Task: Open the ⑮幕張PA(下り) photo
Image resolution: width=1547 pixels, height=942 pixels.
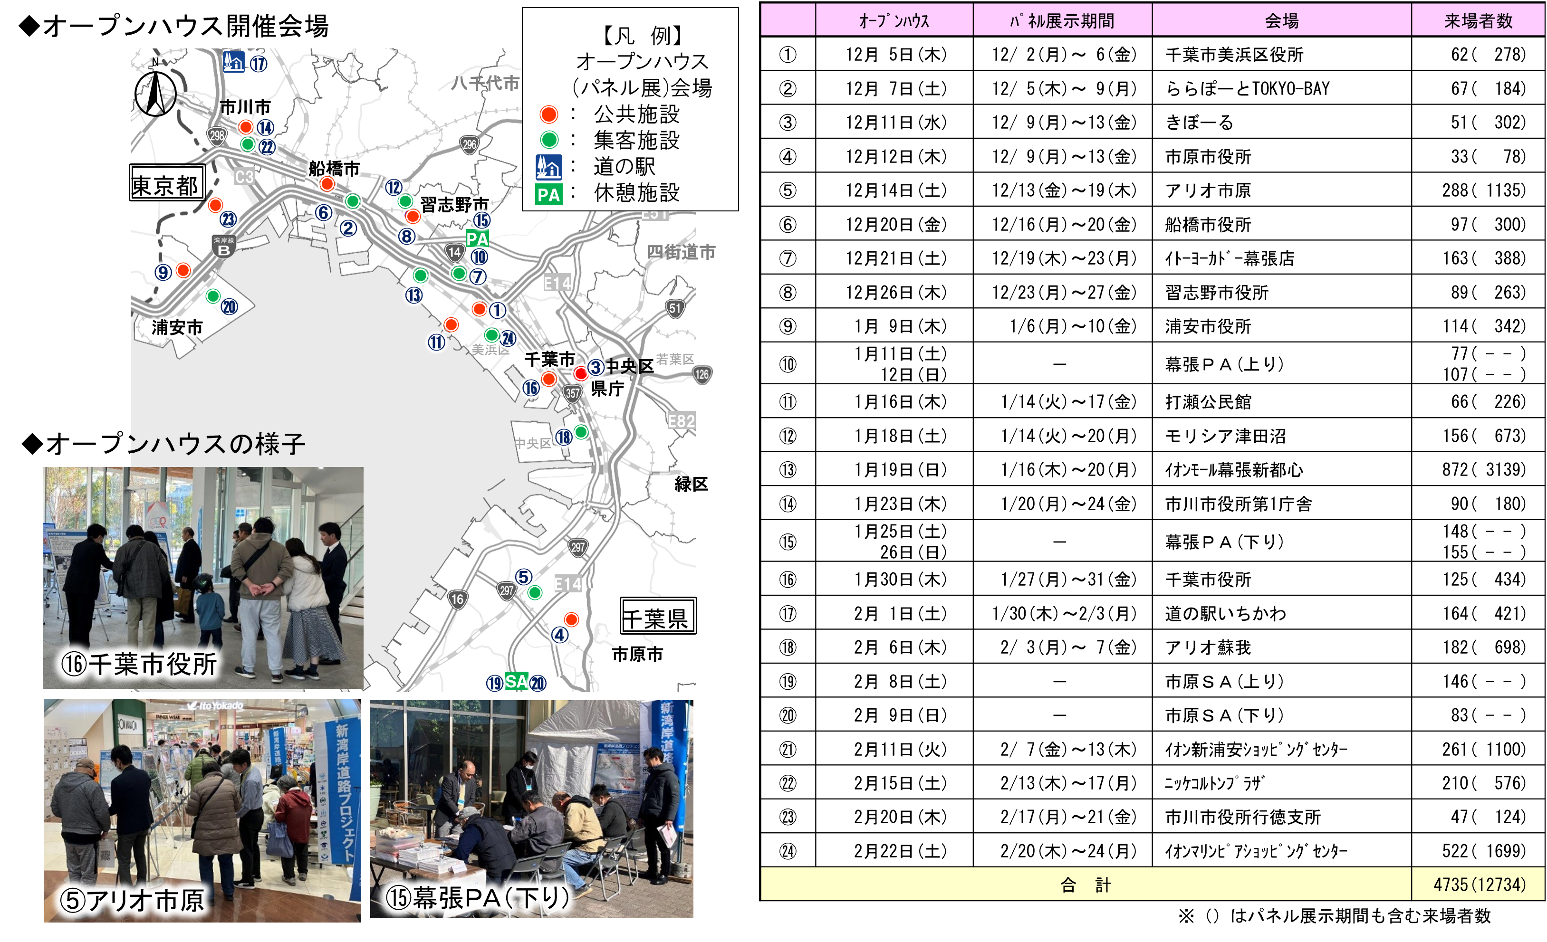Action: coord(531,809)
